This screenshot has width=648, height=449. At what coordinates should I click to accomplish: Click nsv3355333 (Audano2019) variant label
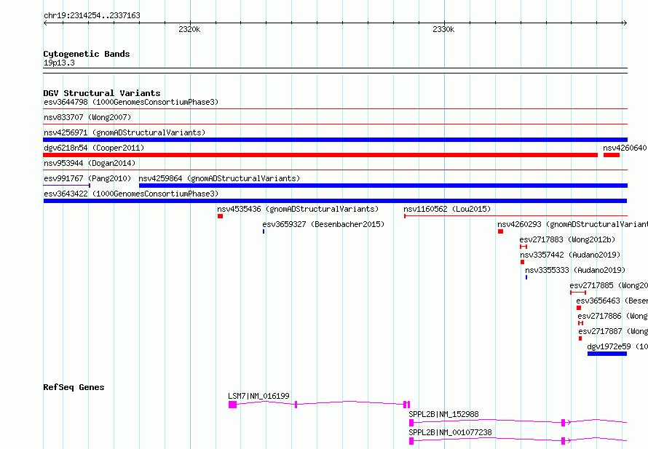coord(575,270)
